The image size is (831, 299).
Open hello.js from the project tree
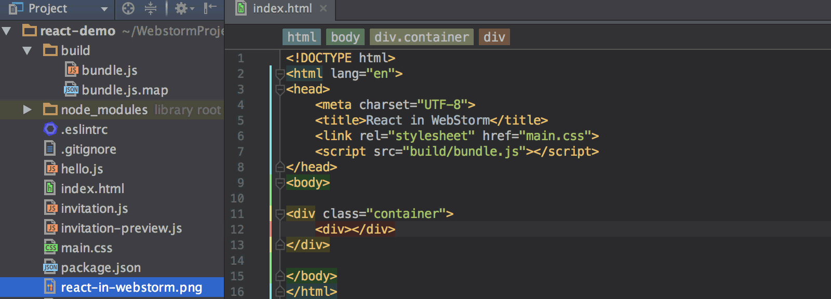[x=82, y=169]
